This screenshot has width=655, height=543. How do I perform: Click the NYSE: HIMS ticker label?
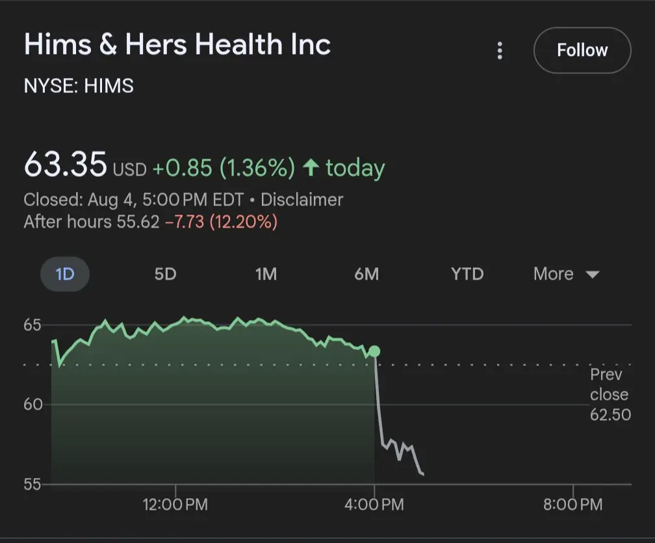pos(79,86)
